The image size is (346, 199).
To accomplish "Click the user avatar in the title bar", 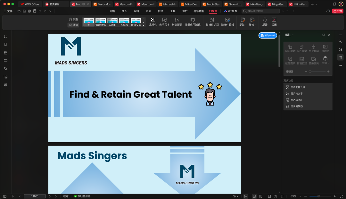I will 341,4.
